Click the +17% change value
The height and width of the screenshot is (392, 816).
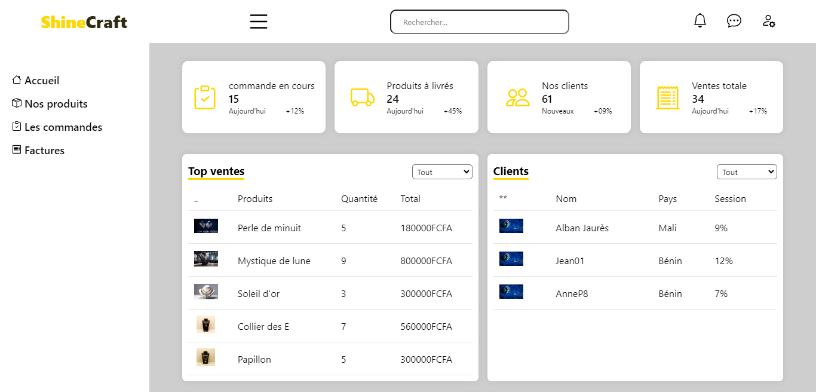click(758, 111)
